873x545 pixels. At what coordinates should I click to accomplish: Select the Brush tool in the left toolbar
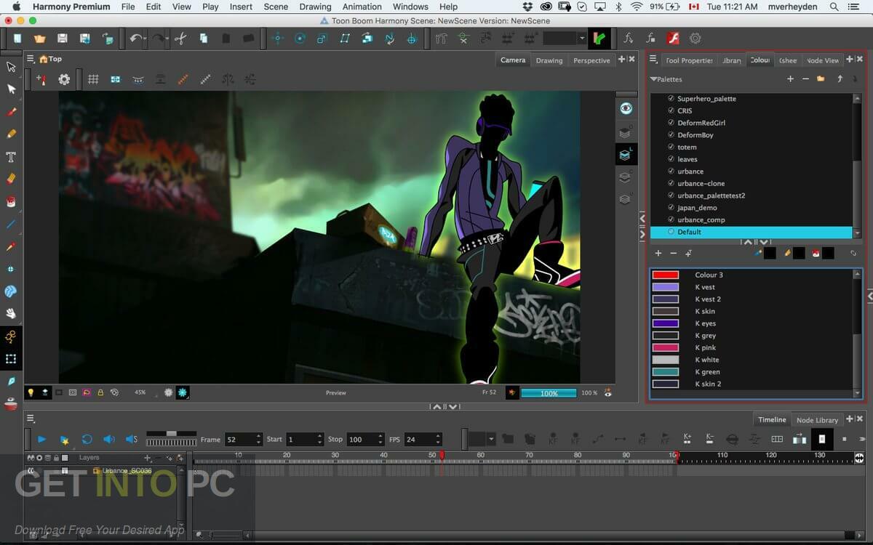[11, 112]
